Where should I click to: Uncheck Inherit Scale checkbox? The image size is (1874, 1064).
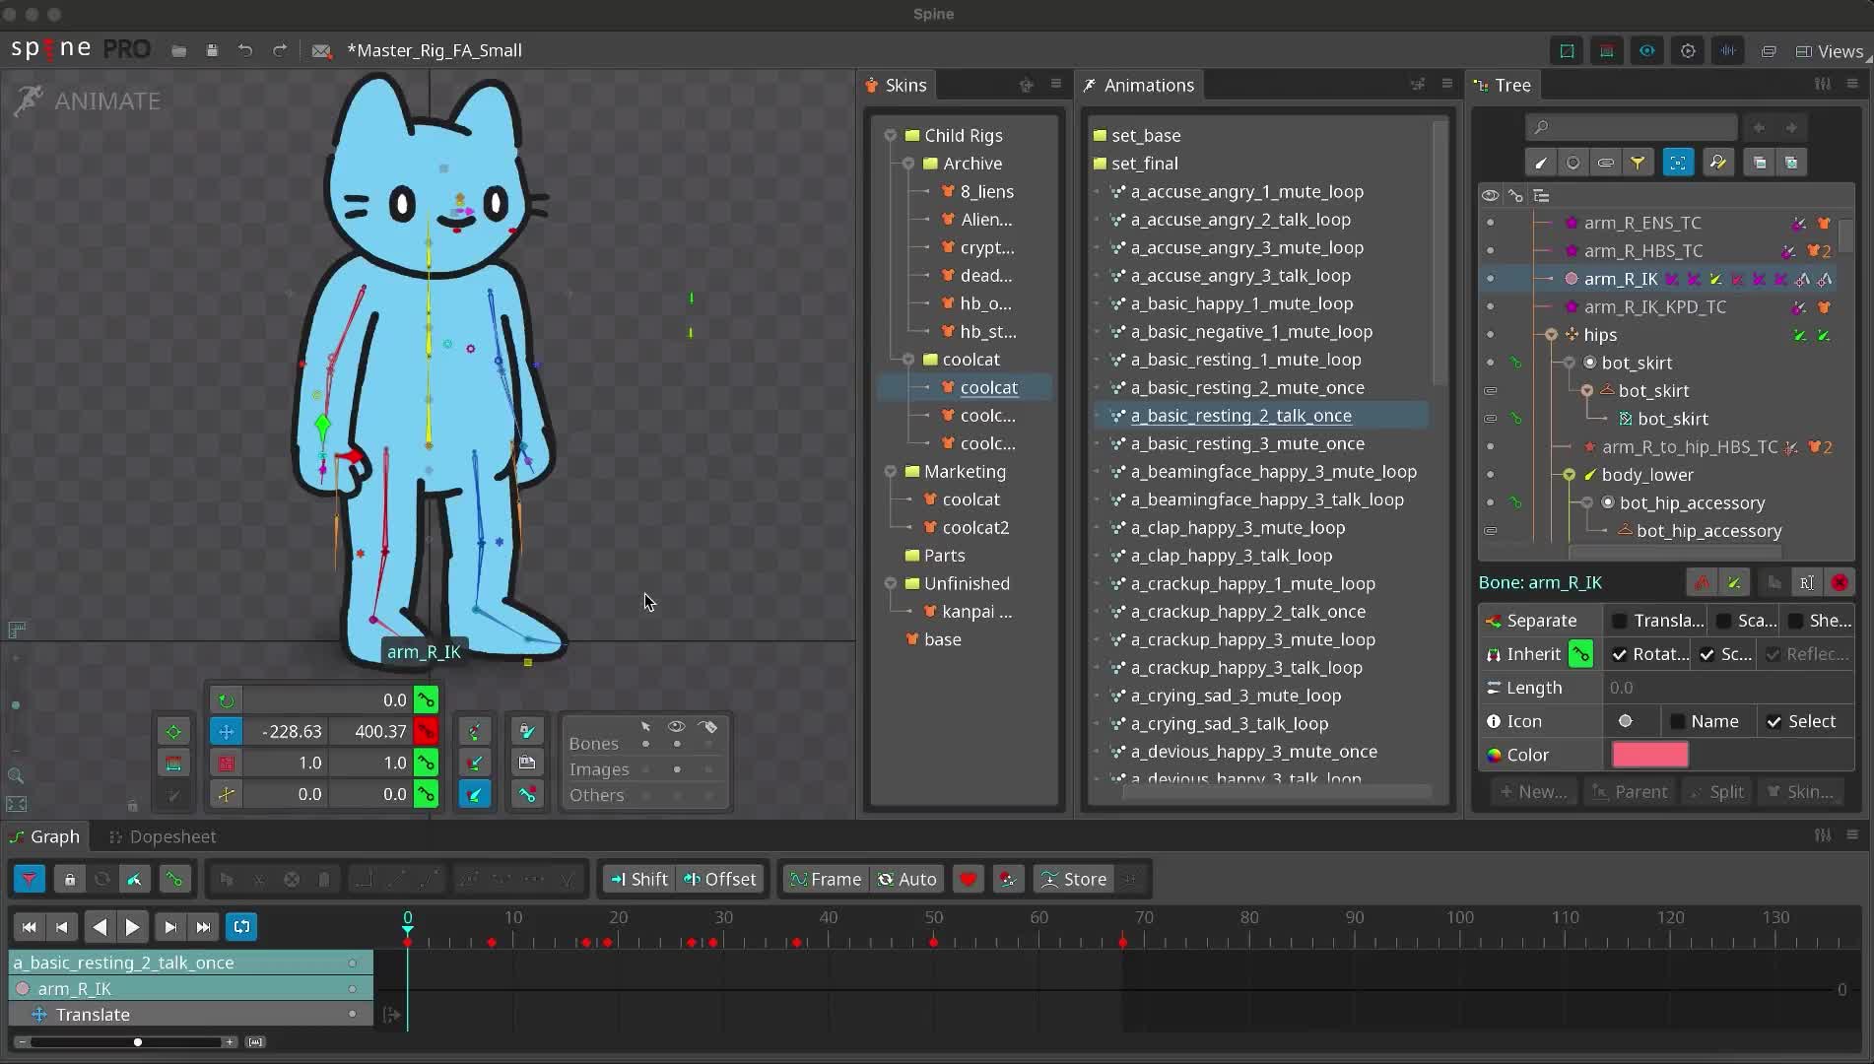click(x=1707, y=654)
